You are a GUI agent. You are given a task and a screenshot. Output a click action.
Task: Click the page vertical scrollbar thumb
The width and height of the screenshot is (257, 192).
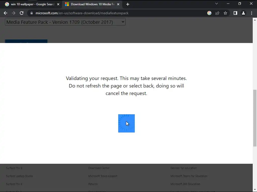(x=255, y=118)
